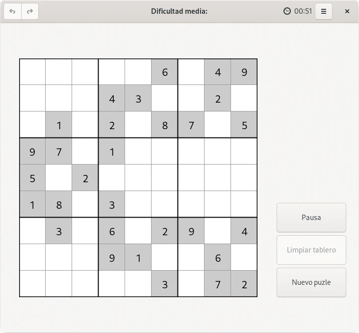This screenshot has height=333, width=359.
Task: Click the undo arrow button
Action: [12, 11]
